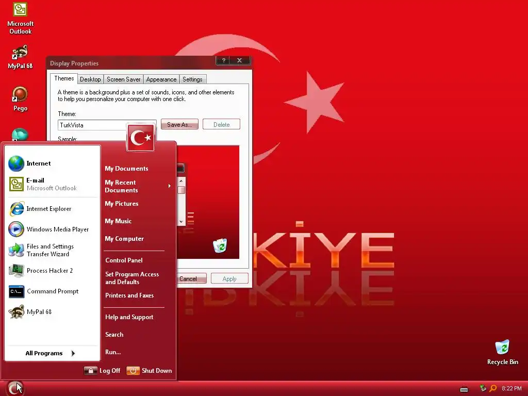Click the on-screen keyboard tray icon
This screenshot has width=528, height=396.
pos(464,389)
